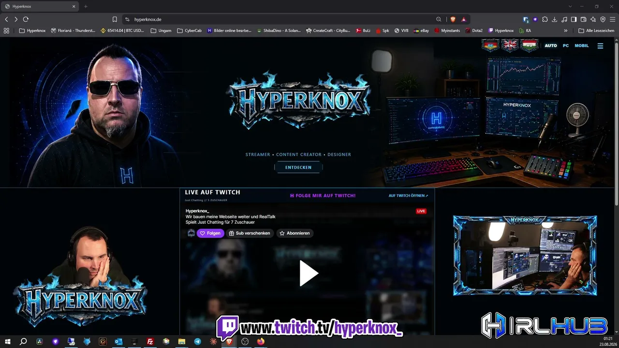Image resolution: width=619 pixels, height=348 pixels.
Task: Open the Dota2 bookmark
Action: tap(474, 30)
